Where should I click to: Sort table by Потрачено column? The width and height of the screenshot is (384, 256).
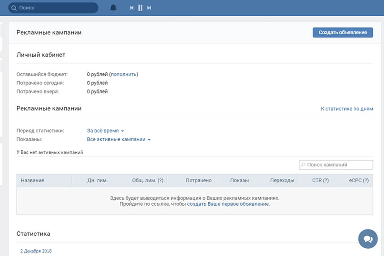pos(199,180)
